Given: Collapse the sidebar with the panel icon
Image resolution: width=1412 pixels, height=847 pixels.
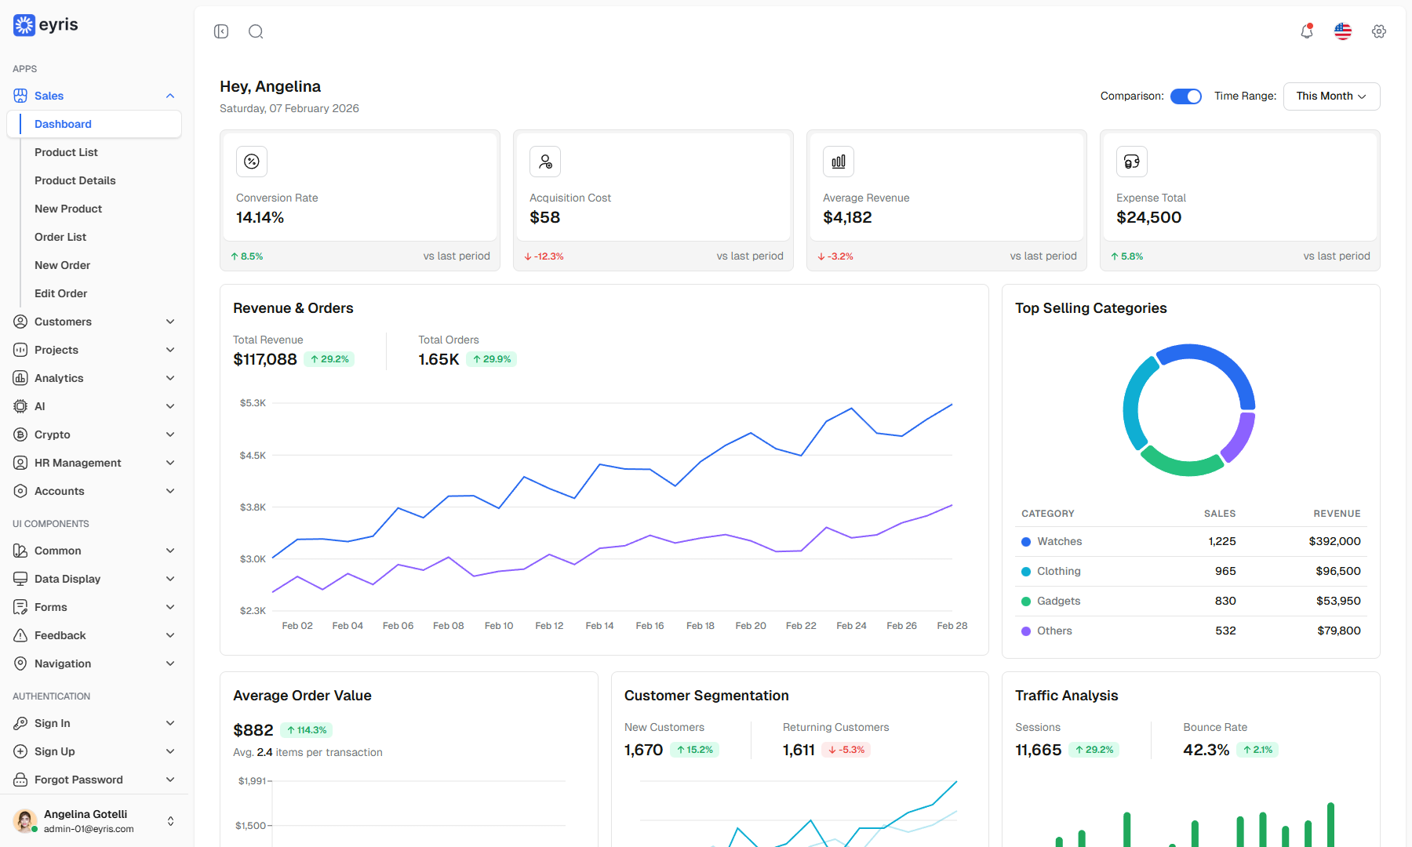Looking at the screenshot, I should pyautogui.click(x=221, y=31).
